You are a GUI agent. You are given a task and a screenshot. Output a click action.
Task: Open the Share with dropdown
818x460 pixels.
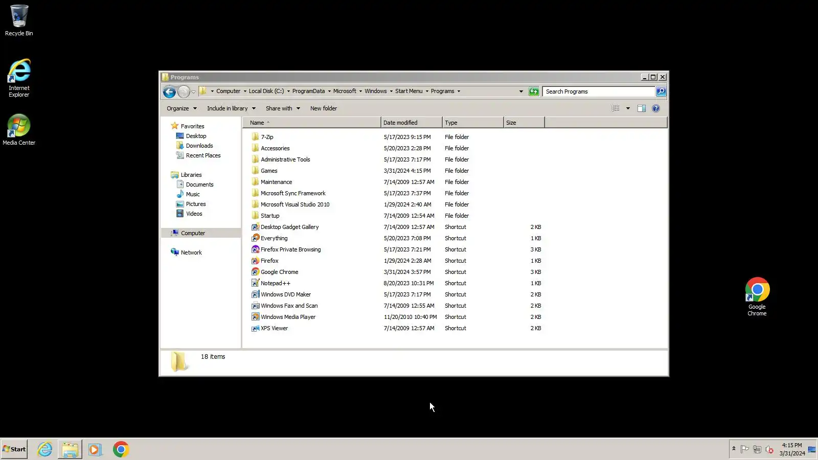(283, 108)
